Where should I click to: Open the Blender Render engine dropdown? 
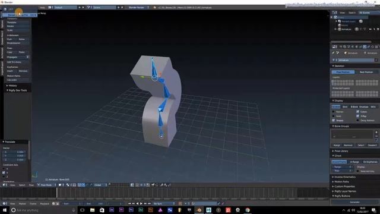pyautogui.click(x=138, y=8)
